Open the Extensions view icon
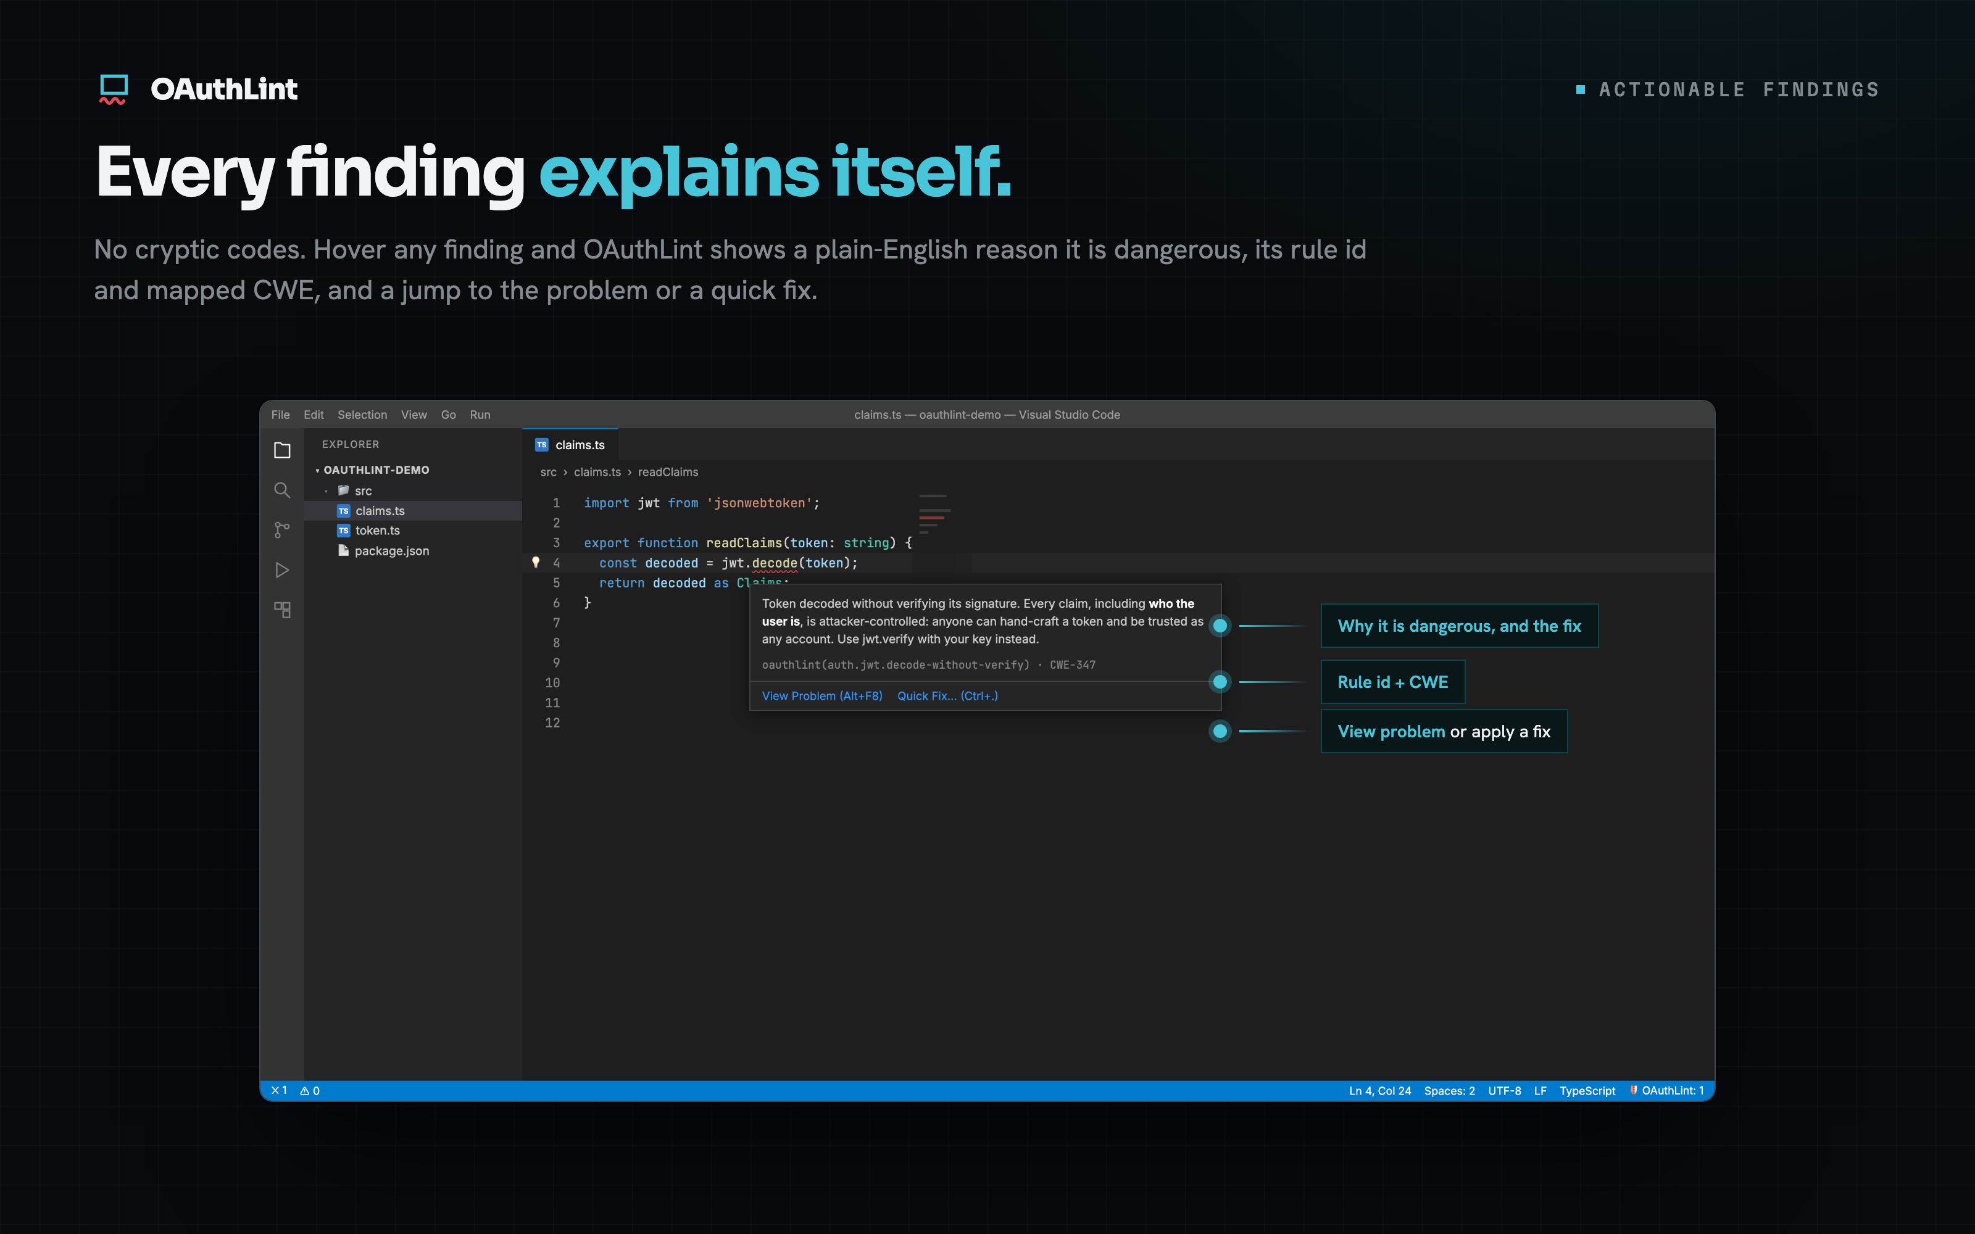 [281, 610]
